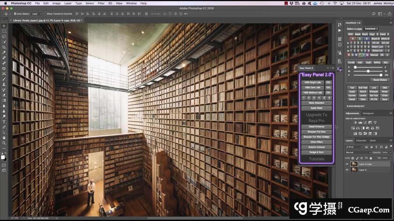Add a Brightness/Contrast adjustment
394x221 pixels.
(355, 122)
